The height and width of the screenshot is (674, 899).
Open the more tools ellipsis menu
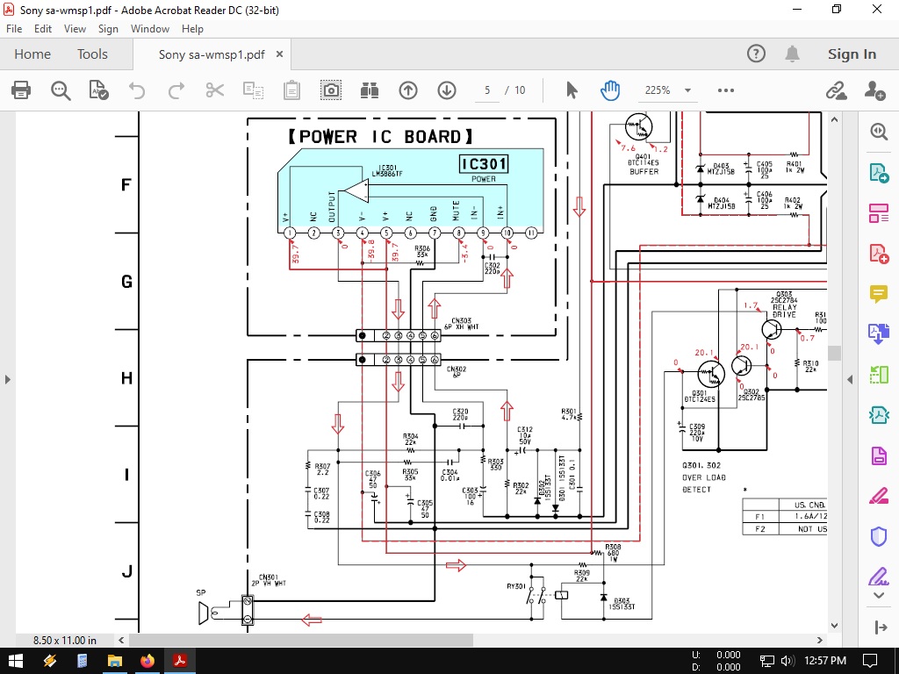pyautogui.click(x=726, y=90)
